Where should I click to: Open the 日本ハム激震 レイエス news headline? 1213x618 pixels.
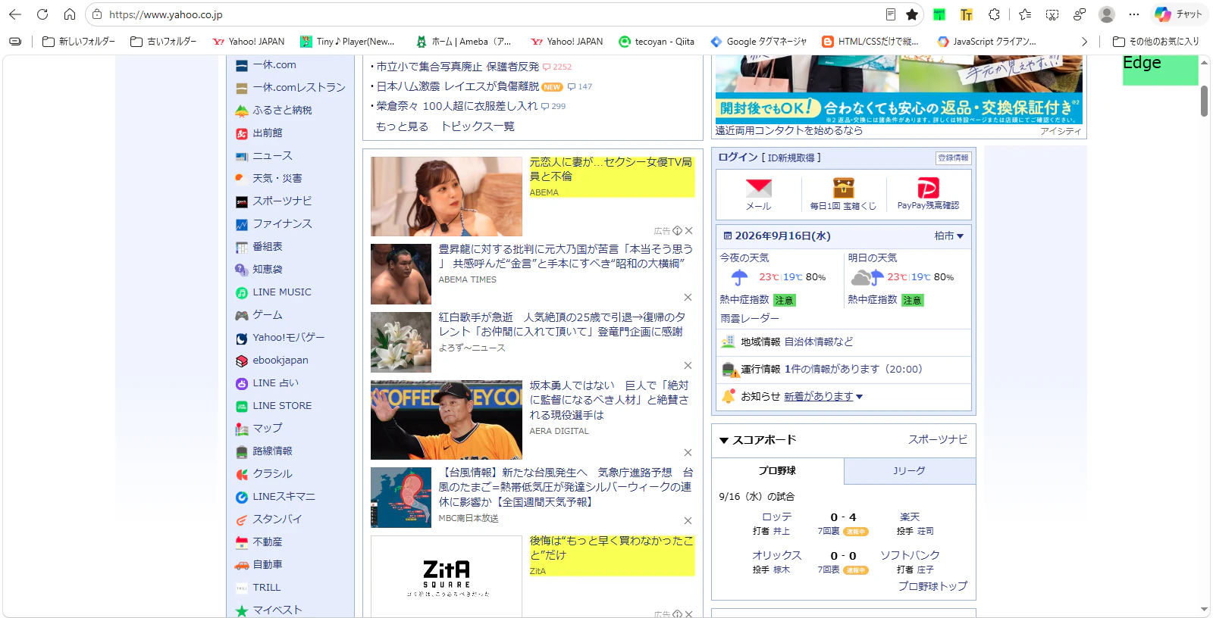click(458, 86)
